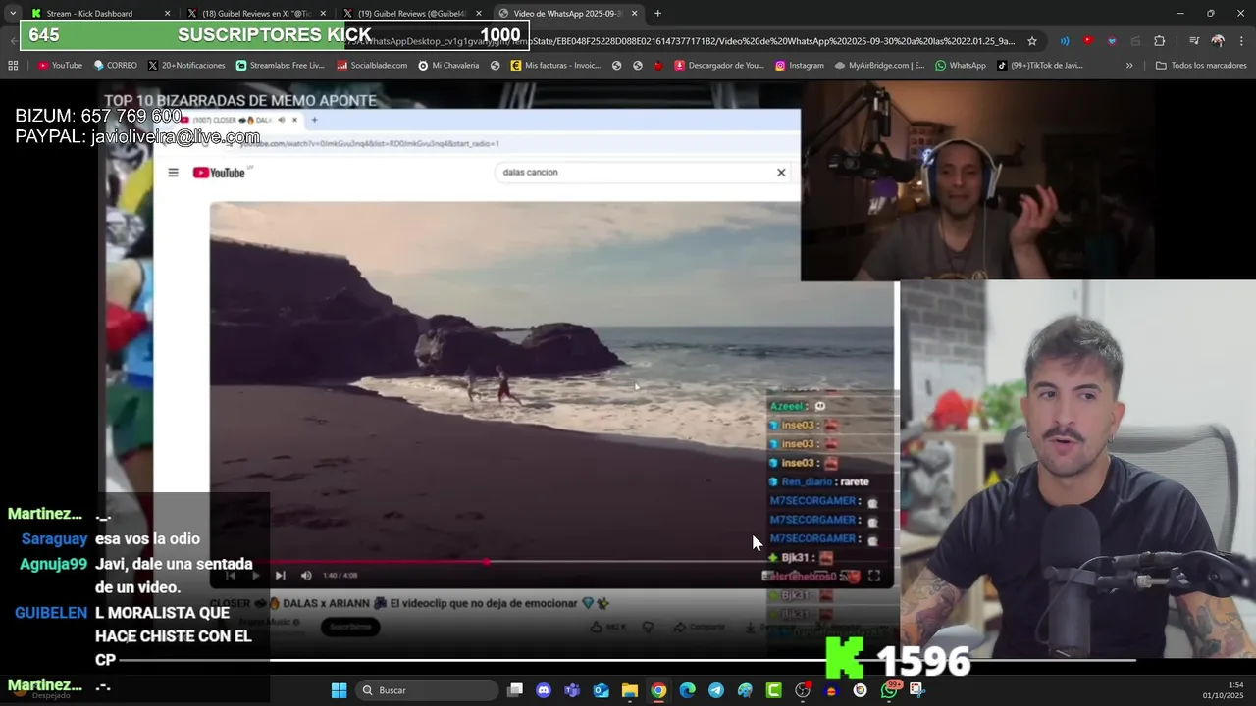The height and width of the screenshot is (706, 1256).
Task: Select the Video de WhatsApp tab
Action: tap(567, 13)
